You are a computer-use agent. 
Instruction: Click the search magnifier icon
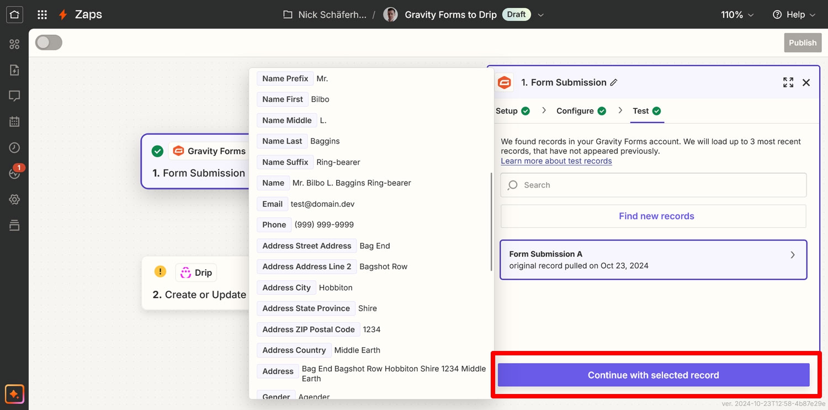pyautogui.click(x=513, y=185)
